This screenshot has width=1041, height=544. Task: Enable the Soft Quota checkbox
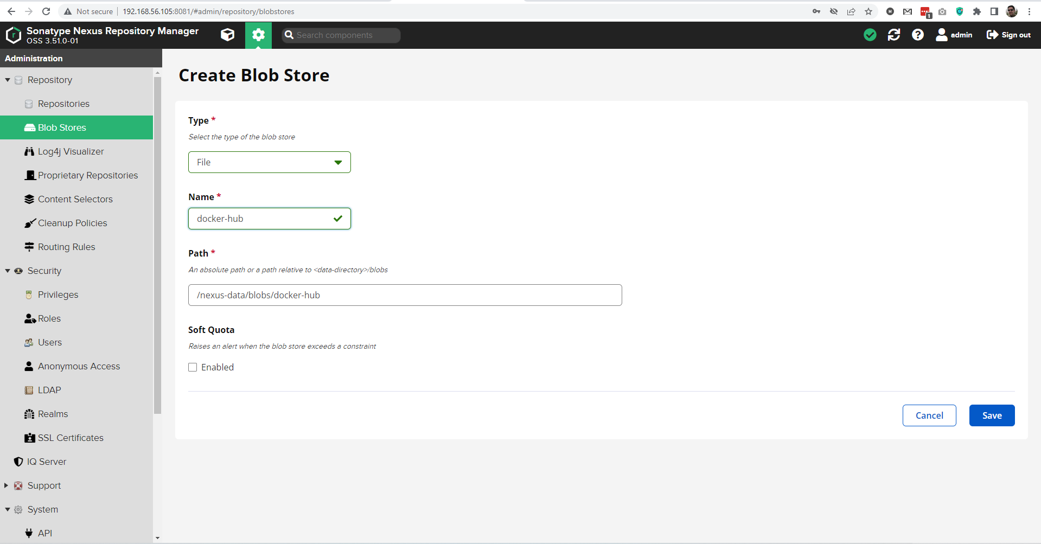coord(193,367)
